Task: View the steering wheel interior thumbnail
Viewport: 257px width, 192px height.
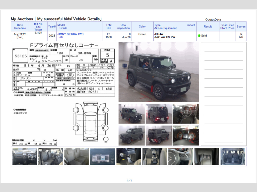Action: tap(185, 114)
